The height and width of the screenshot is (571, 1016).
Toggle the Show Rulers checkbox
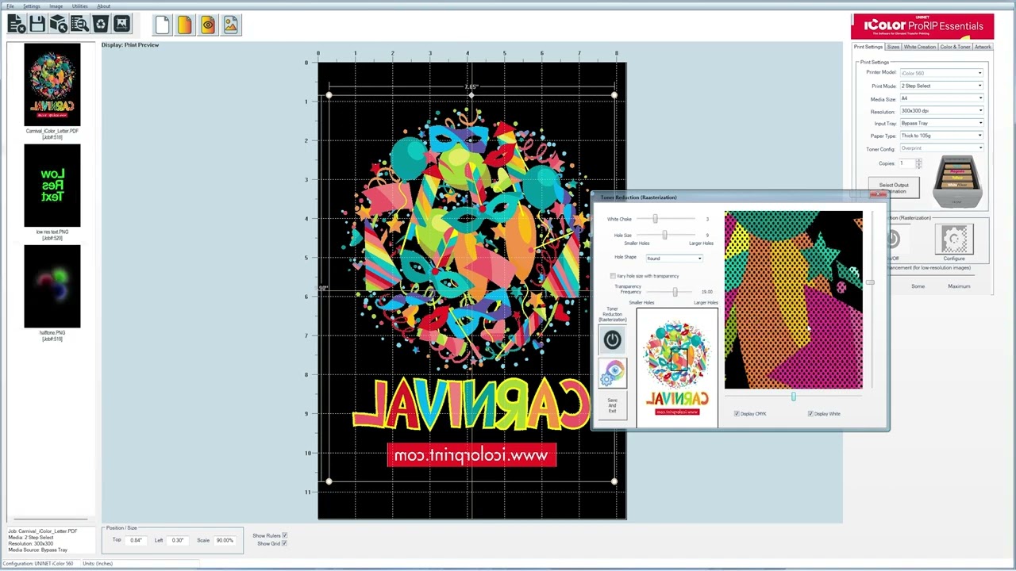[x=284, y=535]
